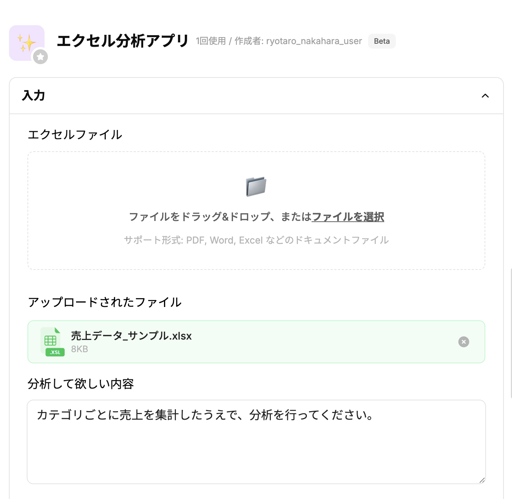Click the folder icon in drop zone

point(256,186)
